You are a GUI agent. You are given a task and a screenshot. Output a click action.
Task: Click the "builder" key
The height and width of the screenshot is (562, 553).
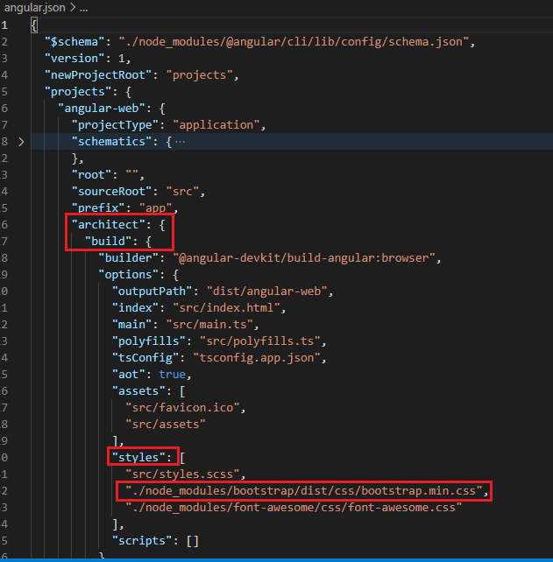[x=128, y=258]
